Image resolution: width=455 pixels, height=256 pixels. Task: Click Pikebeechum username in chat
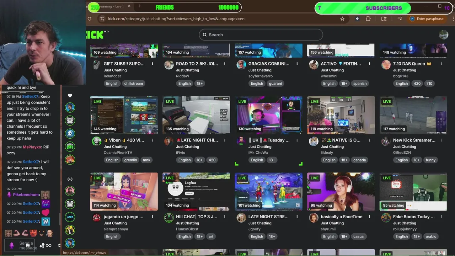point(26,195)
